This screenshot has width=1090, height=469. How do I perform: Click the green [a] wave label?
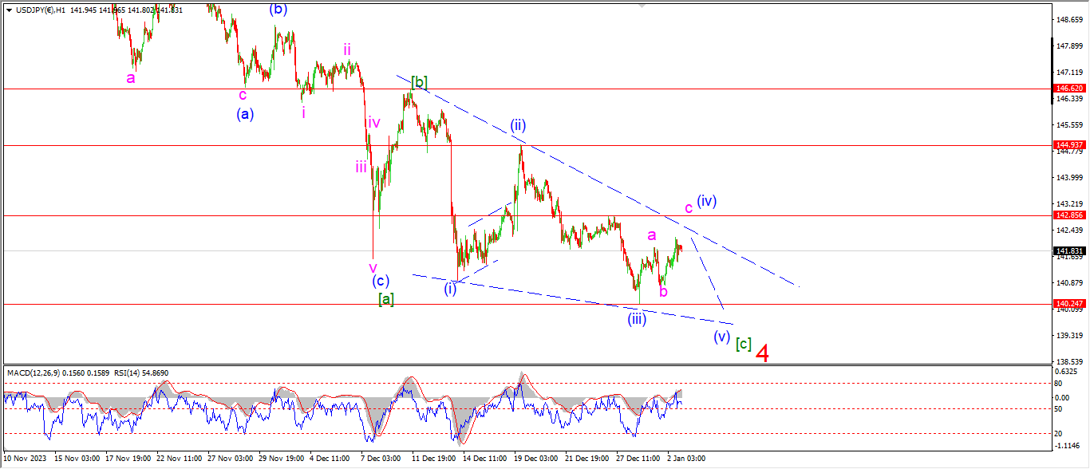[386, 298]
